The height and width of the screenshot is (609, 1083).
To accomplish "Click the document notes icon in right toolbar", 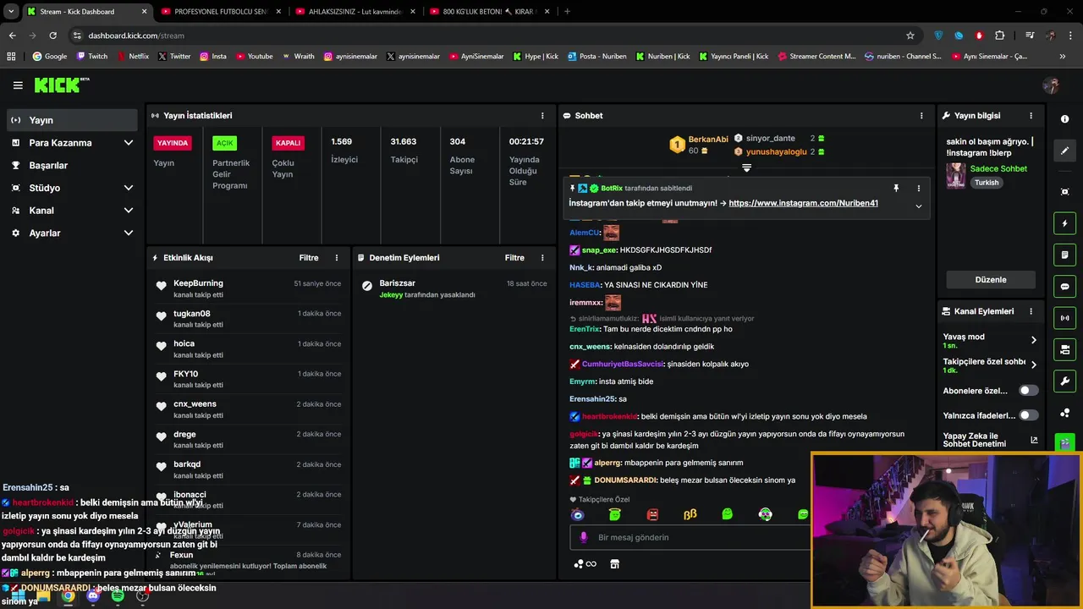I will click(x=1065, y=255).
